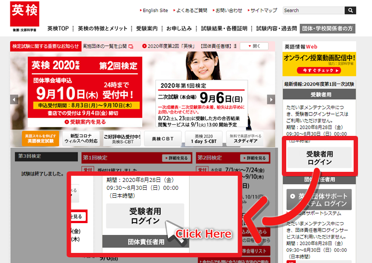This screenshot has width=372, height=263.
Task: Click the grey 受験者用 section header
Action: [x=319, y=95]
